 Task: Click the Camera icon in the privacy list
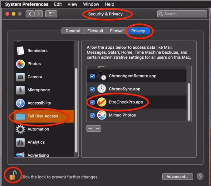(20, 77)
